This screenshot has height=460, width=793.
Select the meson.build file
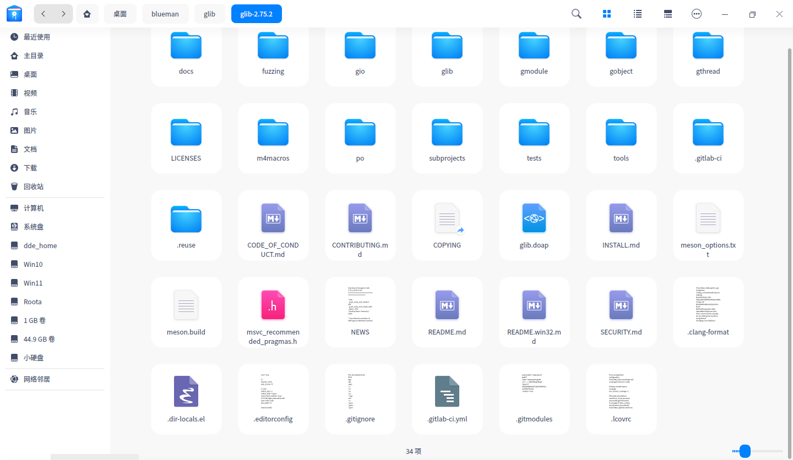click(186, 313)
